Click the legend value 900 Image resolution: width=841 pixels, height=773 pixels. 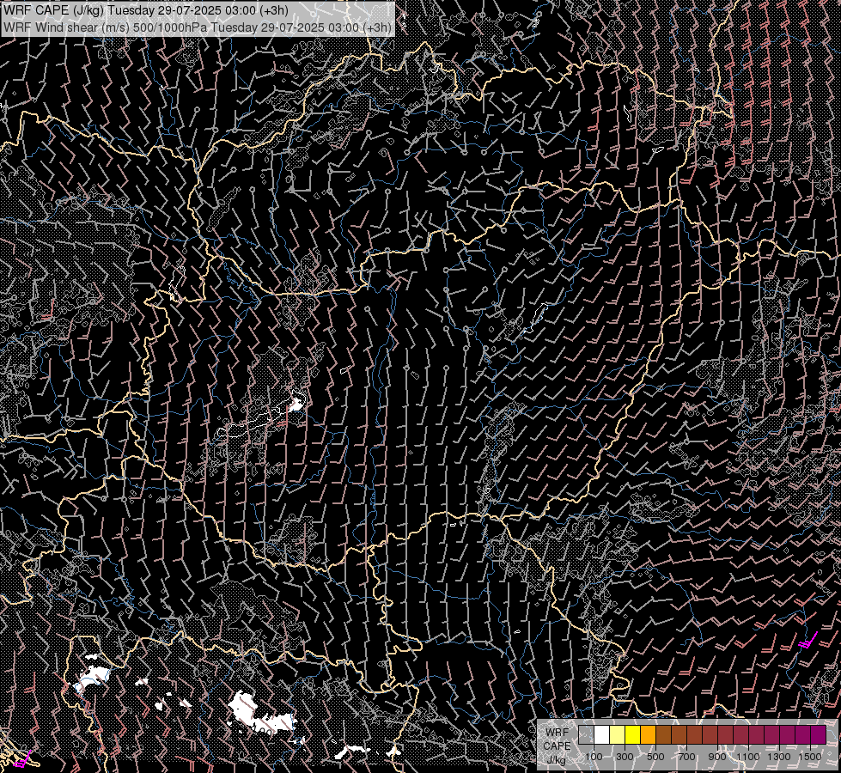717,757
